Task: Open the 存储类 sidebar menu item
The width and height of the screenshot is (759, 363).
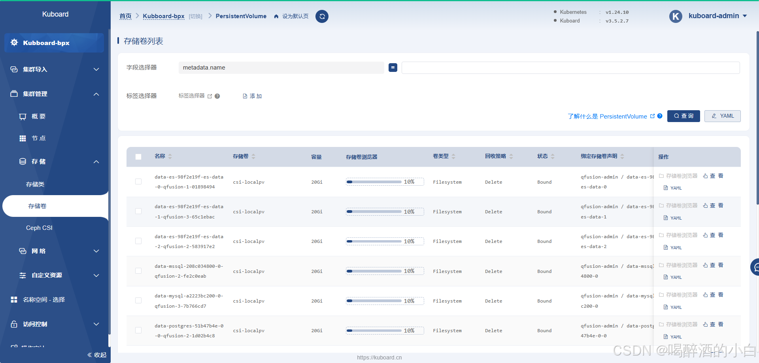Action: point(35,184)
